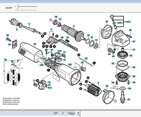Screen dimensions: 141x117
Task: Select part number 18 label
Action: pos(82,63)
